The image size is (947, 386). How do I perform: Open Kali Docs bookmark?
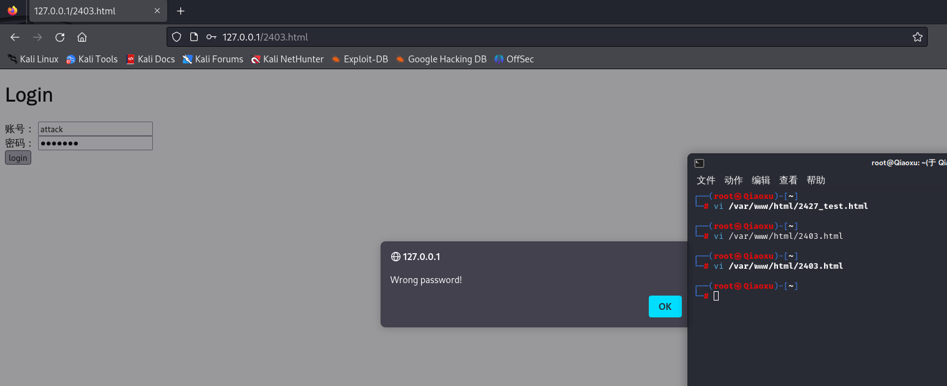click(x=150, y=59)
